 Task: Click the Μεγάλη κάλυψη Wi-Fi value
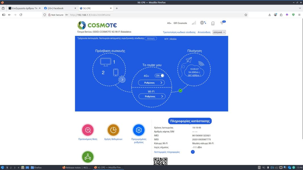pos(203,143)
